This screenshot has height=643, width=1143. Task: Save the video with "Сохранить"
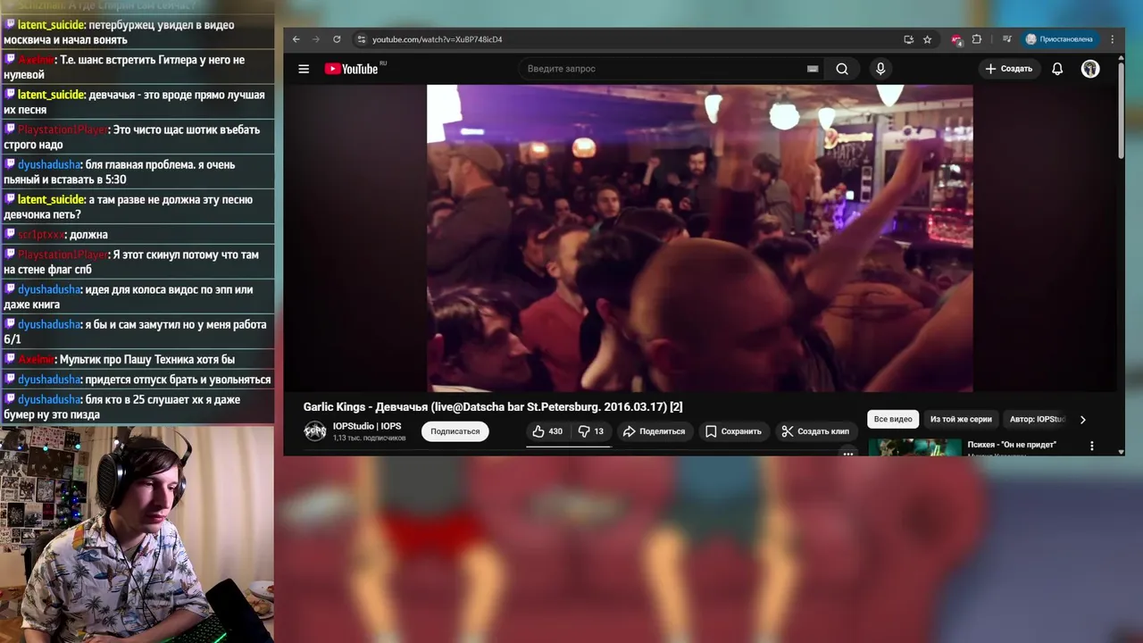click(x=733, y=431)
